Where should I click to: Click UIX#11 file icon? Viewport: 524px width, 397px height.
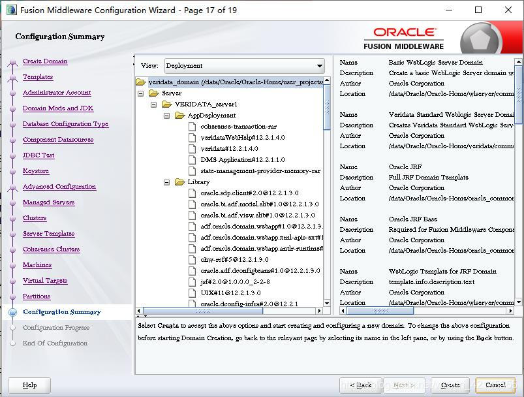tap(192, 293)
